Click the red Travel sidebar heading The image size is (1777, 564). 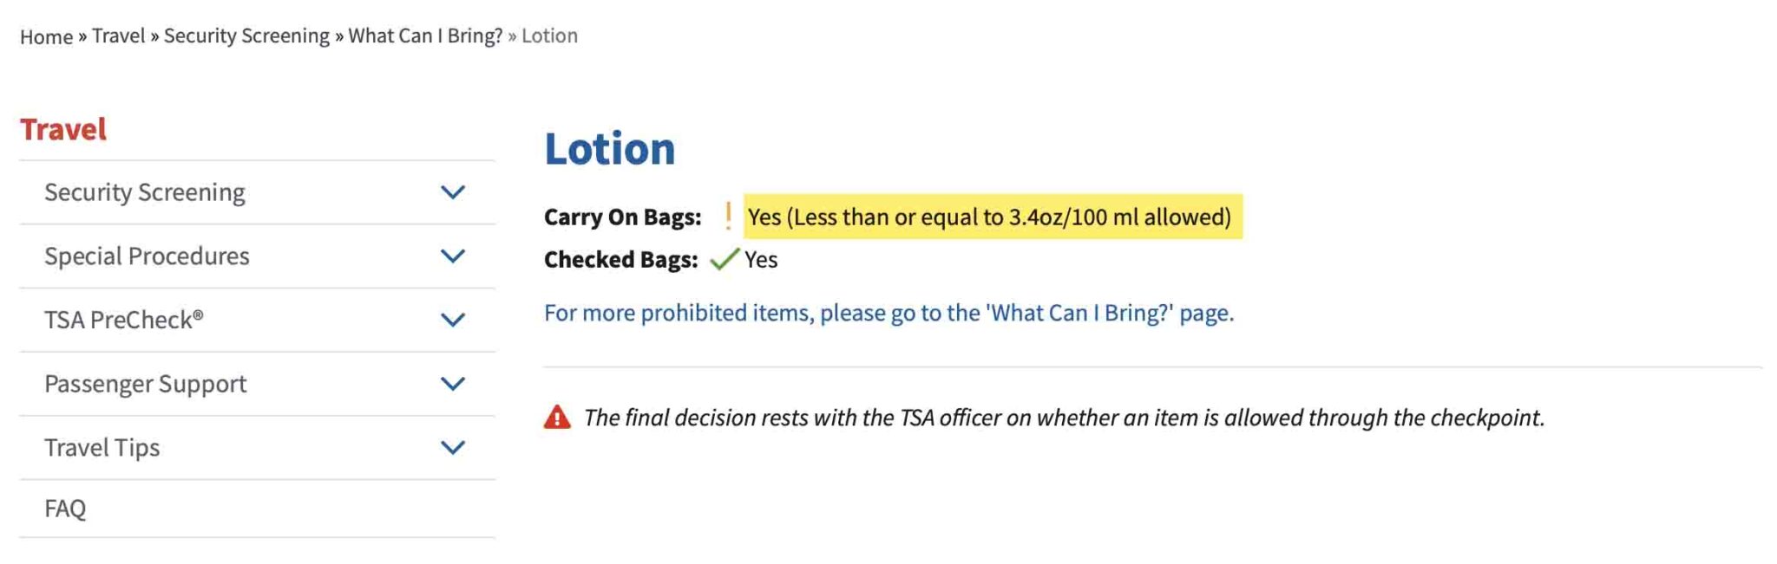pos(63,130)
